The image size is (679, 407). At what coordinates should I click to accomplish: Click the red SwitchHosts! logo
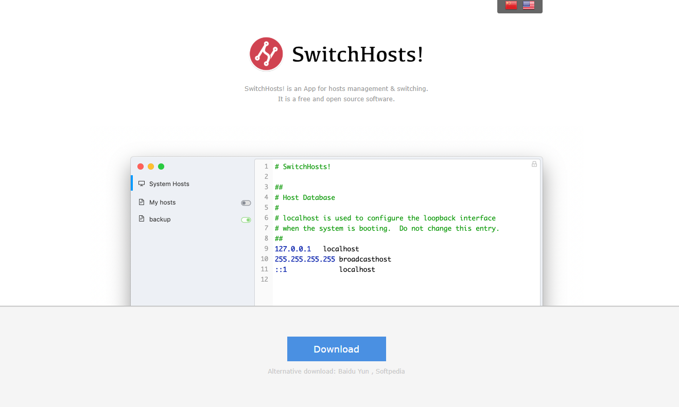tap(266, 53)
